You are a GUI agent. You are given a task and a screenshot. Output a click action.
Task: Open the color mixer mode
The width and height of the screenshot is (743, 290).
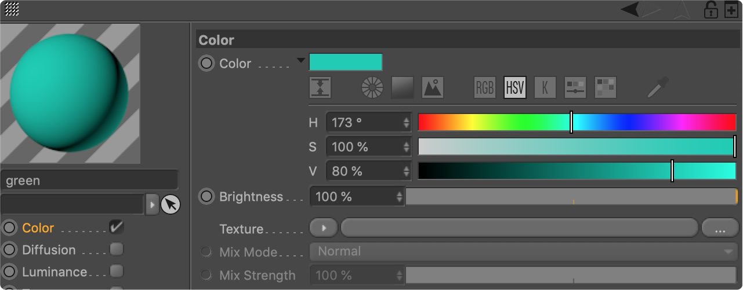[x=575, y=87]
